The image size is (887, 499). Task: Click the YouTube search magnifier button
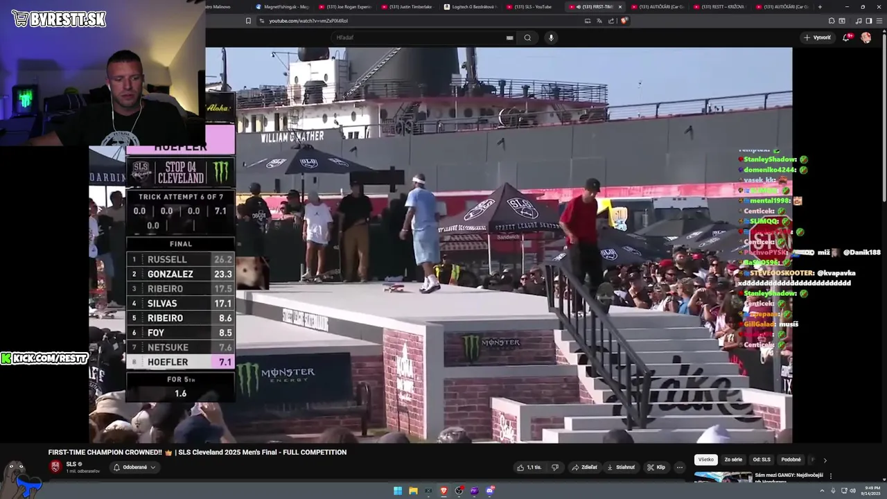click(x=527, y=37)
